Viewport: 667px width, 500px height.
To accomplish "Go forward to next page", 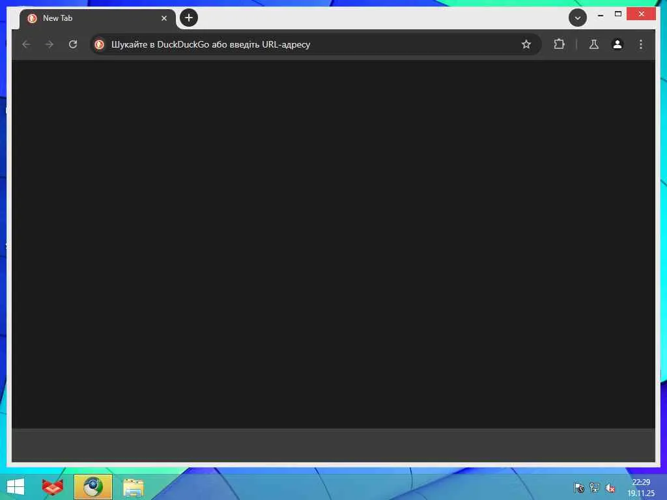I will (x=50, y=44).
